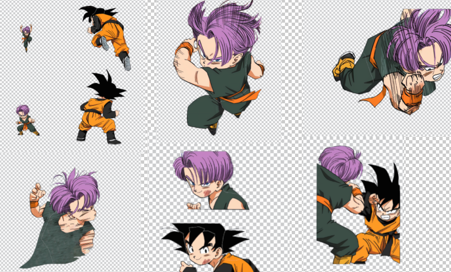Image resolution: width=451 pixels, height=272 pixels.
Task: Select Goten flying kick sprite seen from behind
Action: pyautogui.click(x=106, y=37)
